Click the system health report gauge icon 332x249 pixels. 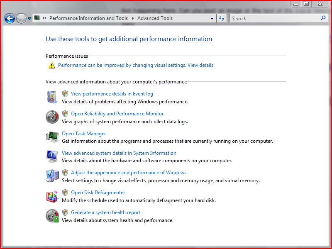click(52, 216)
